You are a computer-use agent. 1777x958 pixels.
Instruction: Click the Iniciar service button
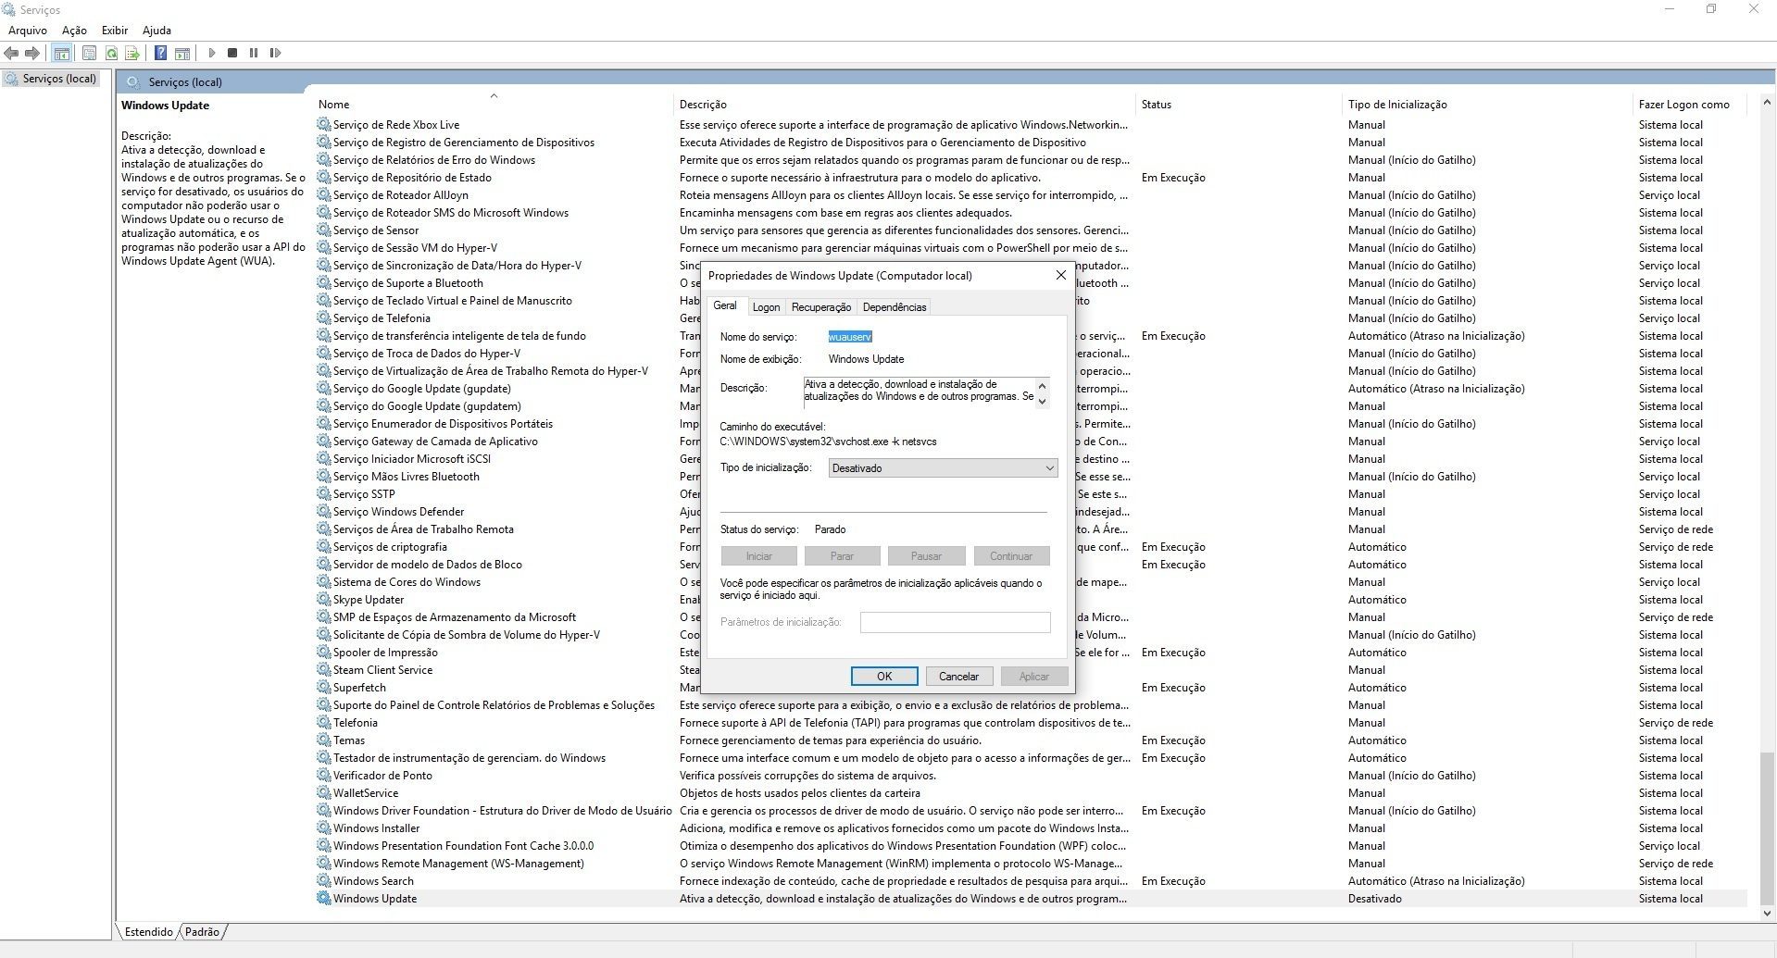758,556
